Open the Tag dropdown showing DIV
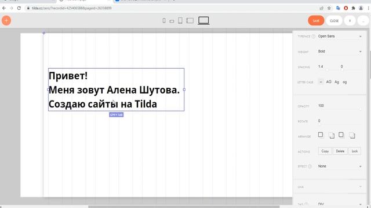The height and width of the screenshot is (208, 371). 340,204
